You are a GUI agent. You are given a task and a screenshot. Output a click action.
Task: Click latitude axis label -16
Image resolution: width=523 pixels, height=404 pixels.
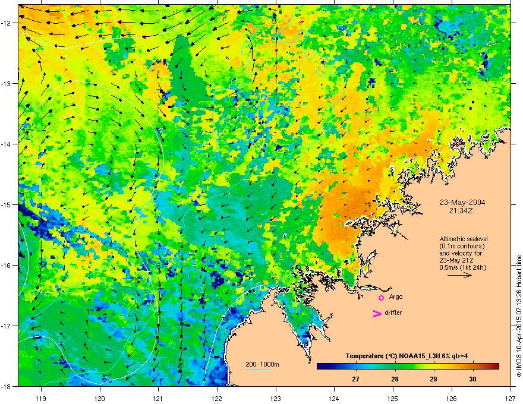pos(6,266)
